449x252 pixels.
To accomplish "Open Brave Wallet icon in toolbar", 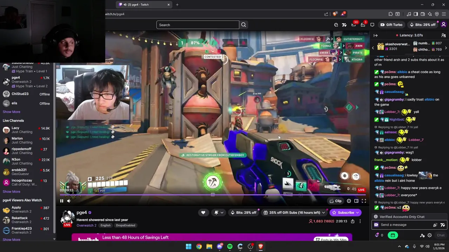I will [423, 14].
